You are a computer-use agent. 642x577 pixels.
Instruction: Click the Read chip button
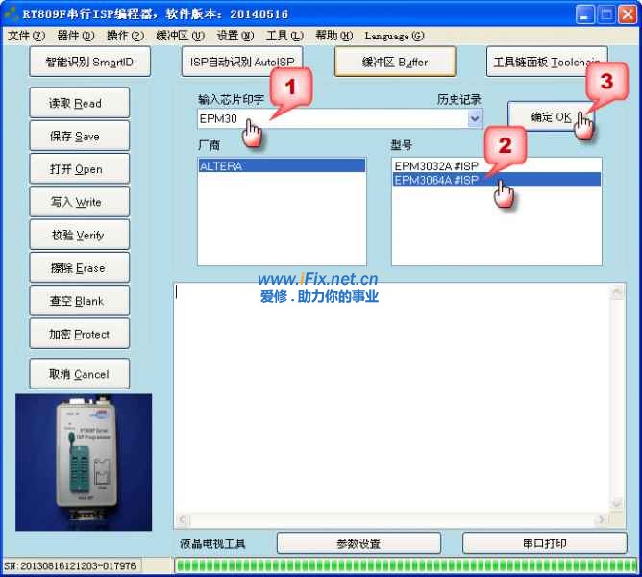pos(79,104)
